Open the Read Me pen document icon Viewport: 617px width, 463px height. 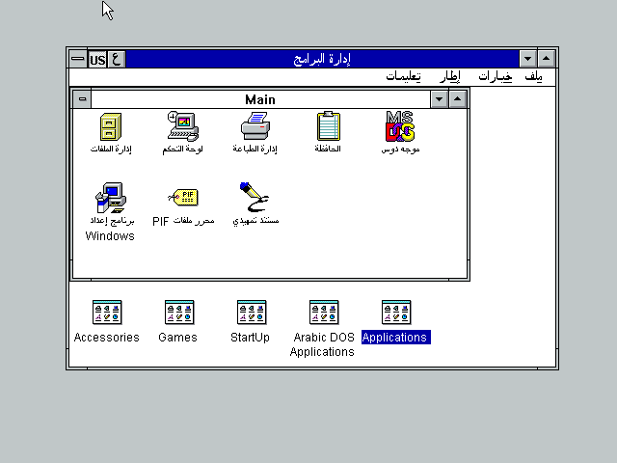point(255,197)
